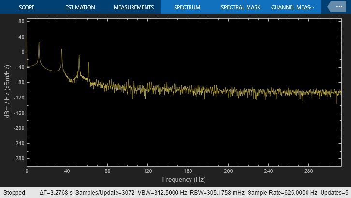Click the Sample Rate status readout
The image size is (351, 198).
[279, 193]
